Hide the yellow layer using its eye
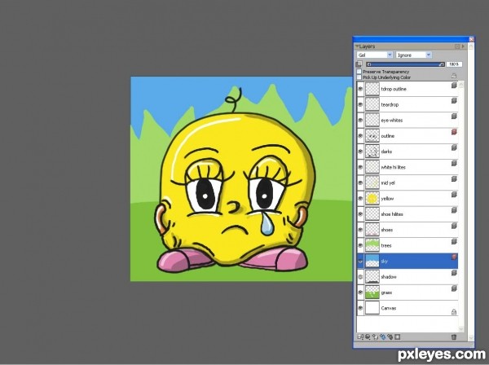489x365 pixels. point(360,199)
